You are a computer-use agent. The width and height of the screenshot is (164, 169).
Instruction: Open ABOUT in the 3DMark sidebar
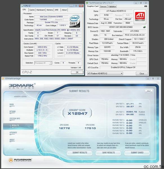[x=12, y=140]
